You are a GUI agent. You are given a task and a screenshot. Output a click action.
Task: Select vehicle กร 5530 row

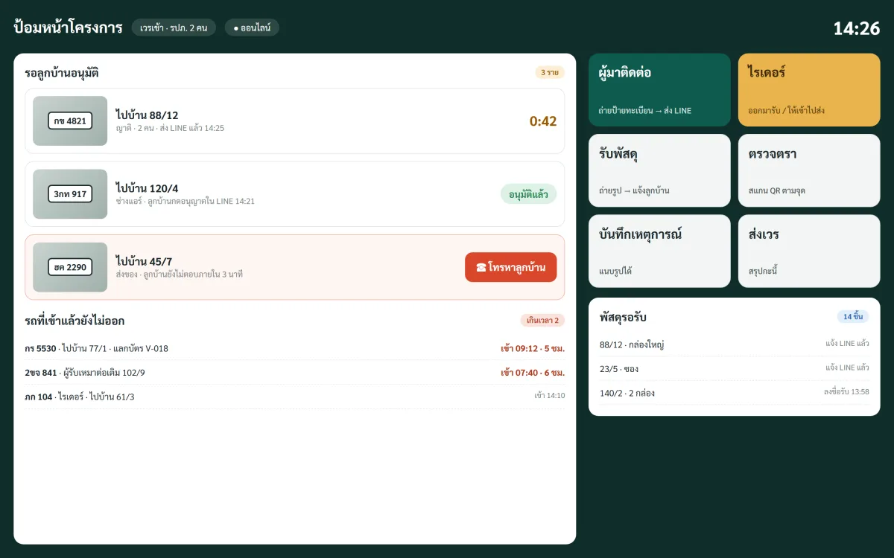coord(294,348)
